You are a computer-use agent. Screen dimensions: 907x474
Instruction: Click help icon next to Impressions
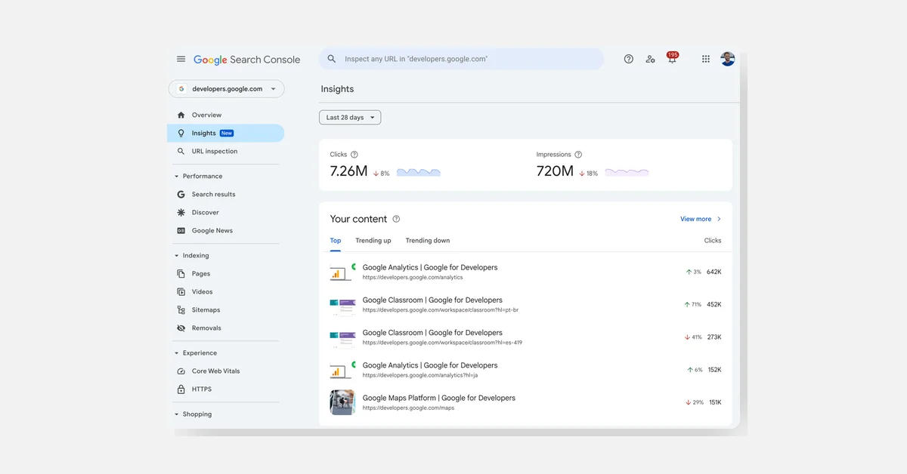coord(578,155)
